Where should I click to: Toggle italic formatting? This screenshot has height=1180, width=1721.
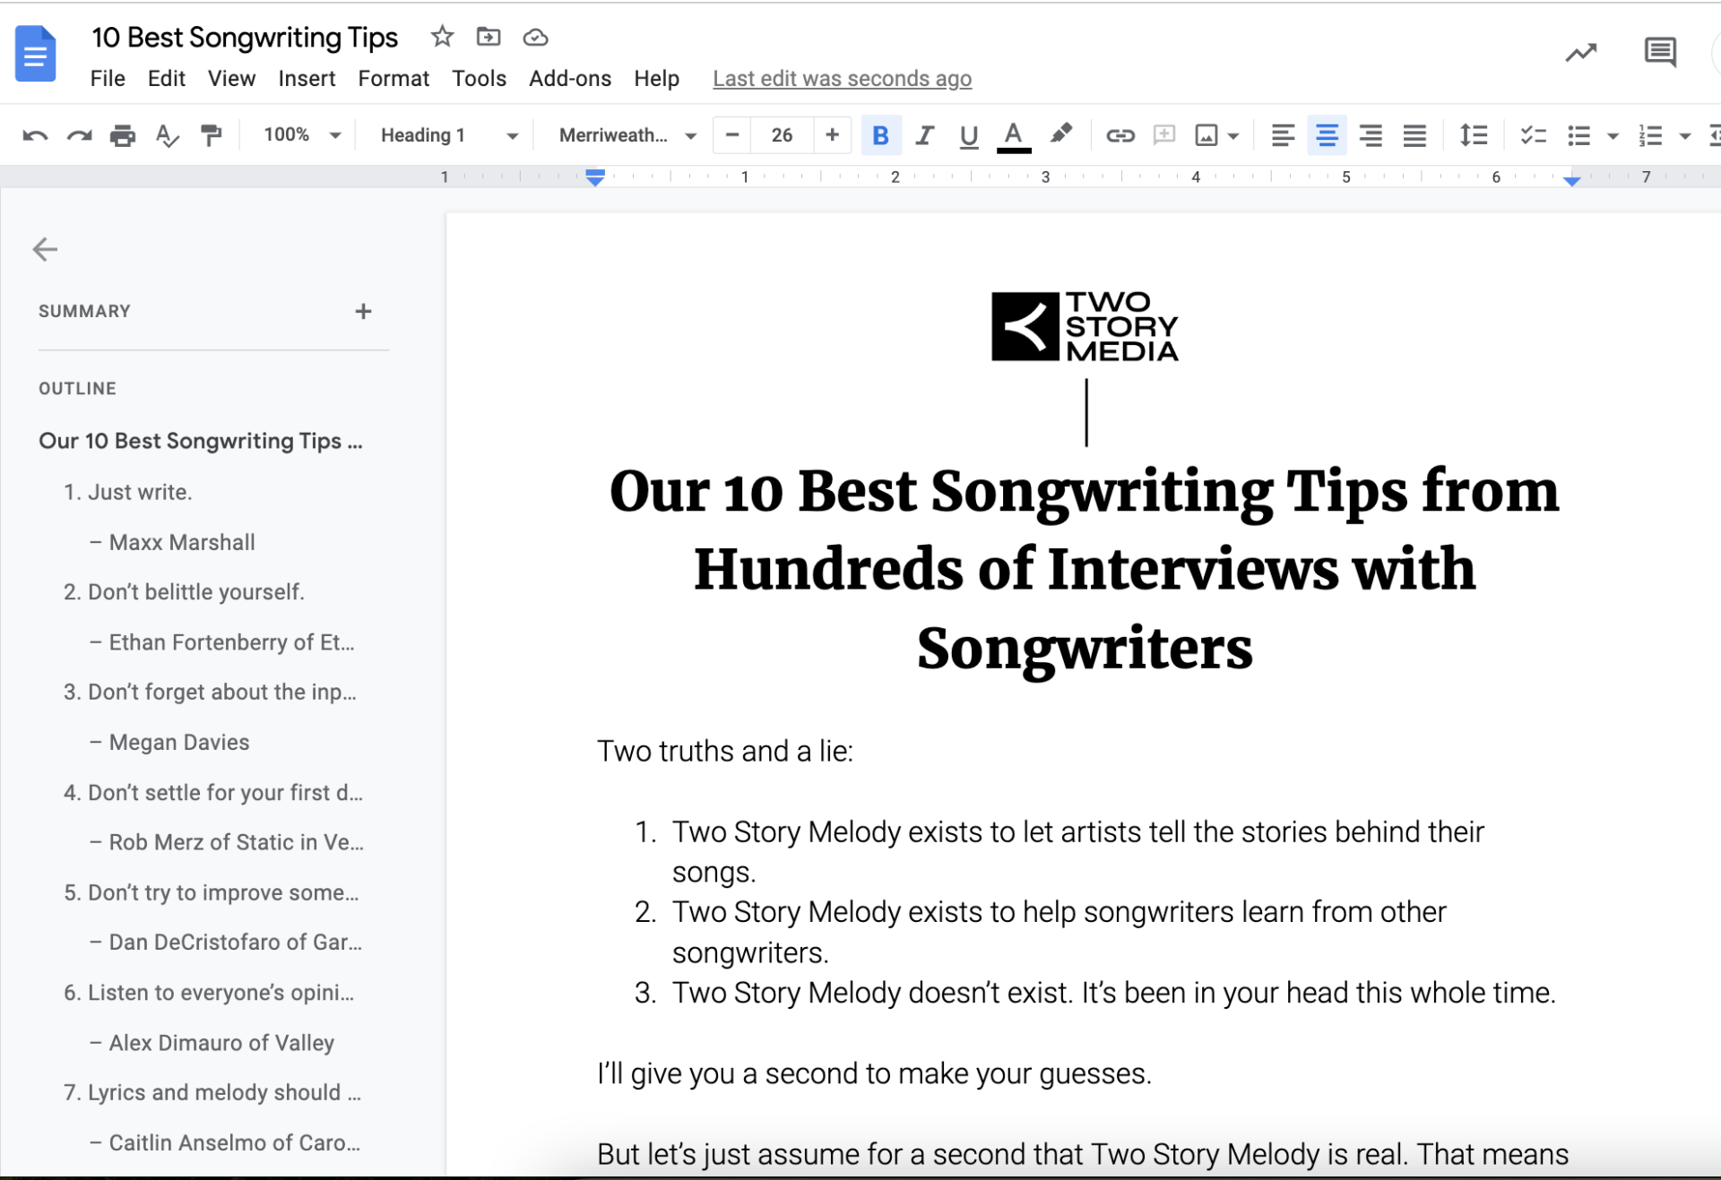[x=924, y=135]
